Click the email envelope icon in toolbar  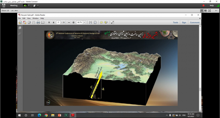[x=43, y=22]
